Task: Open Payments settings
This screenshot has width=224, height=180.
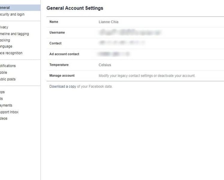Action: [6, 105]
